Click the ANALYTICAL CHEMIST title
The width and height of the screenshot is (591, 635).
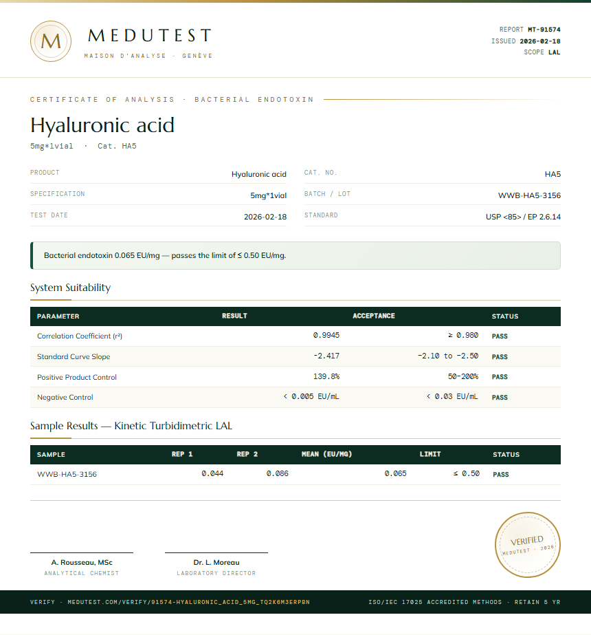coord(82,574)
